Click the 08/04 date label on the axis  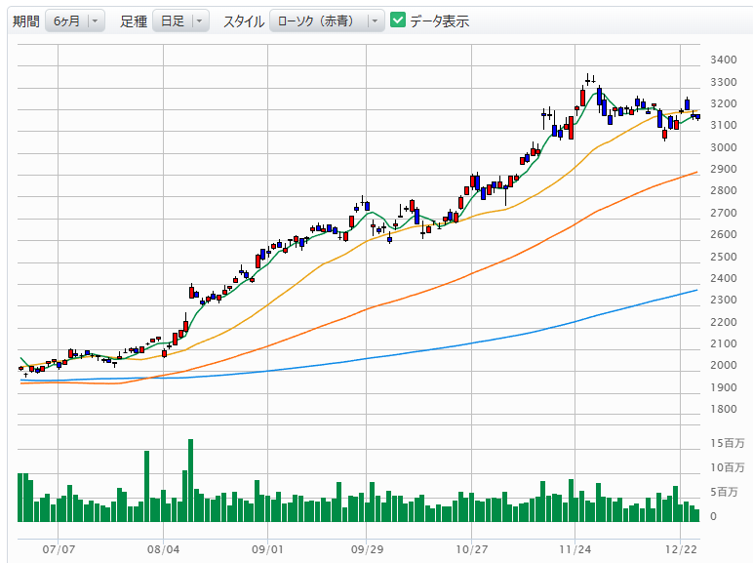(163, 549)
